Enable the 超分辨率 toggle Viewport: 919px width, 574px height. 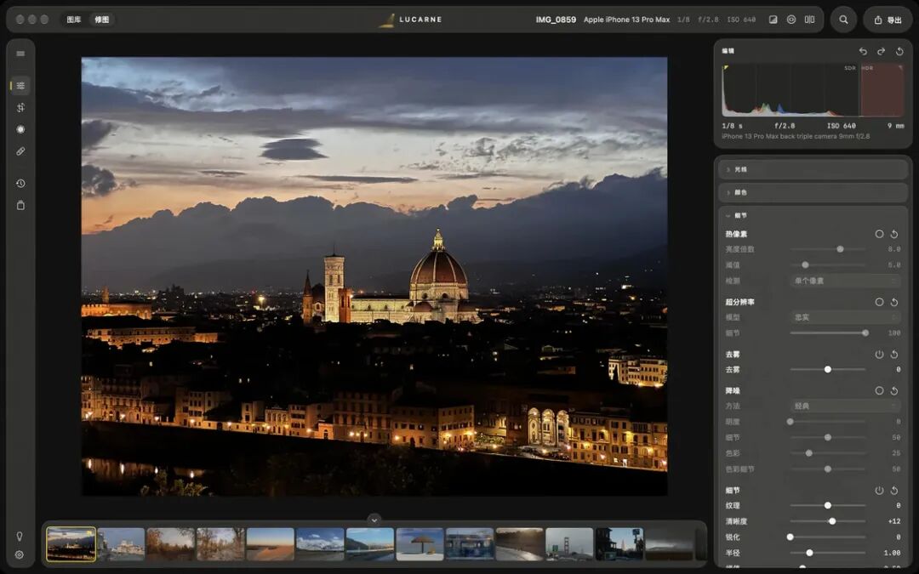(x=879, y=302)
